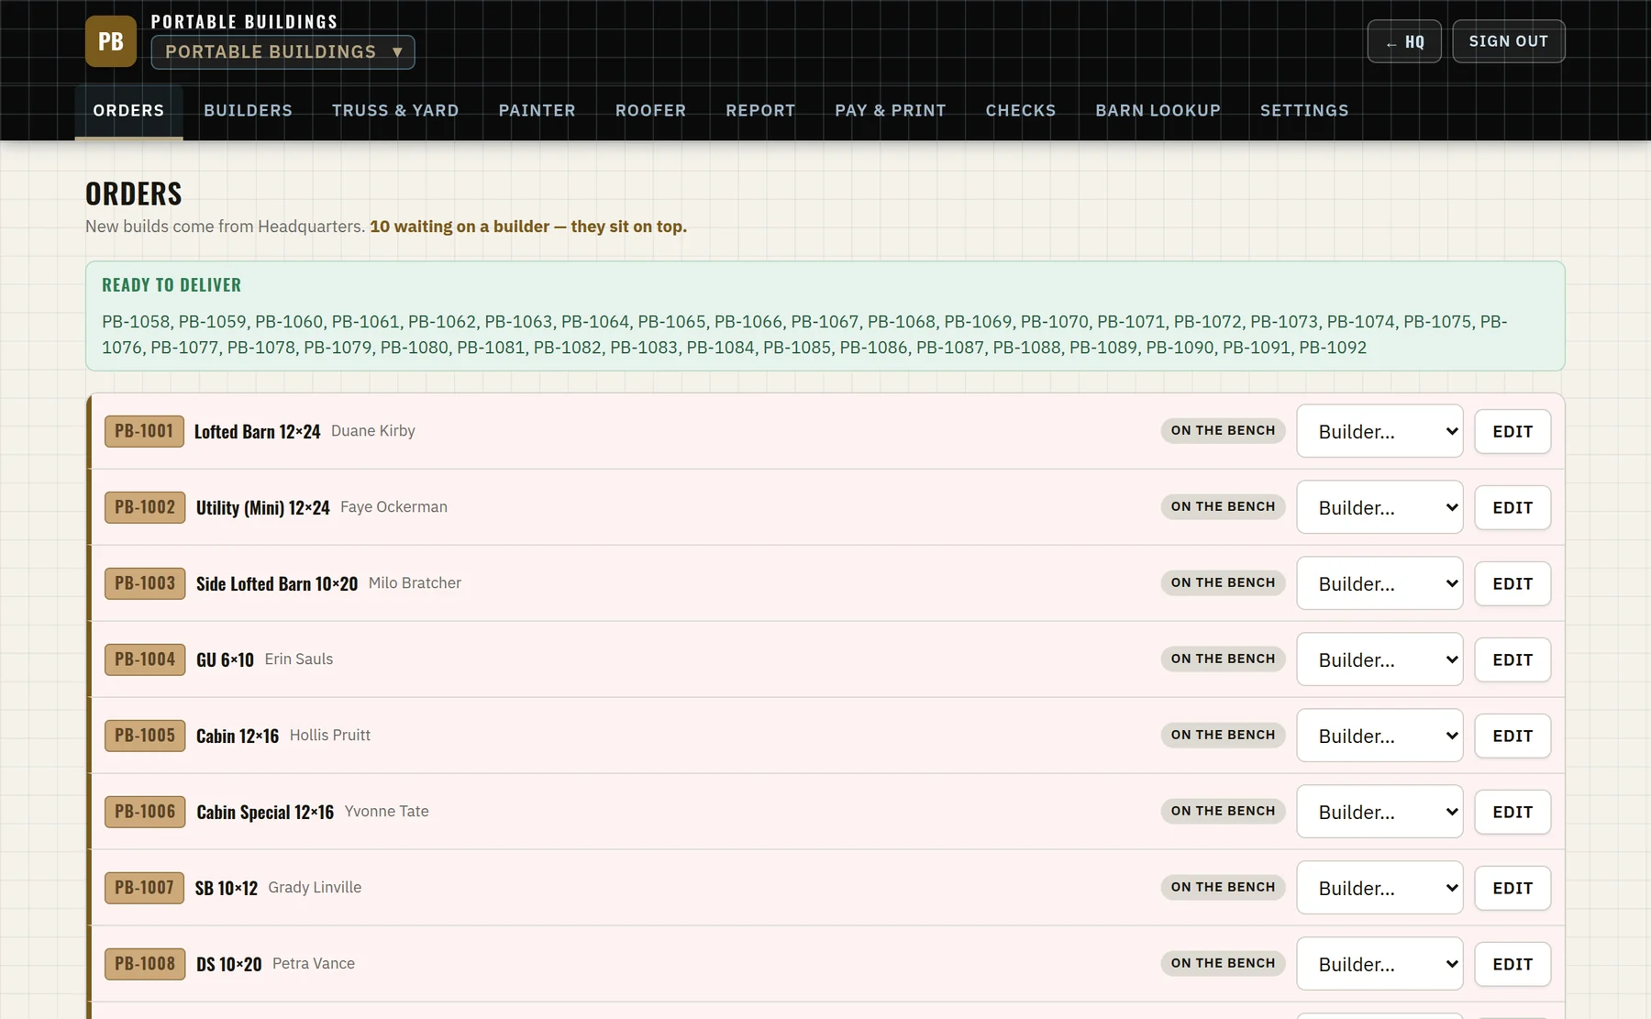1651x1019 pixels.
Task: Go to the Report tab
Action: (x=760, y=111)
